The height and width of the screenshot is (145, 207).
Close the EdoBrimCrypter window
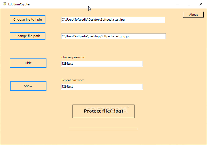(x=201, y=4)
